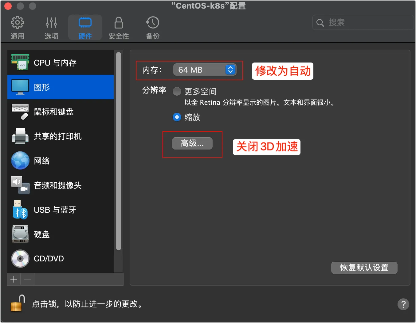Select the 更多空间 resolution radio button
This screenshot has width=416, height=323.
(x=177, y=91)
